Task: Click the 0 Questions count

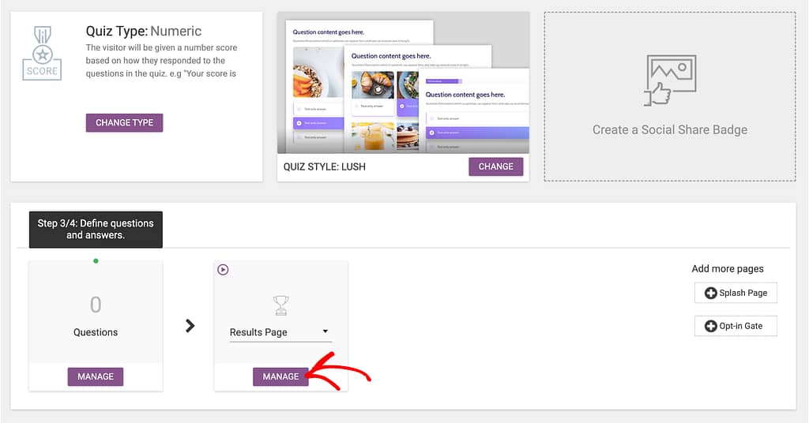Action: 96,305
